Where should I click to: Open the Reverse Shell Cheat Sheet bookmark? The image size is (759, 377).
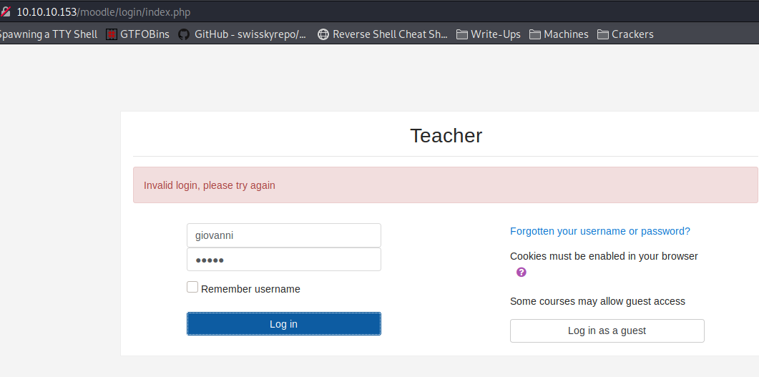pyautogui.click(x=383, y=34)
